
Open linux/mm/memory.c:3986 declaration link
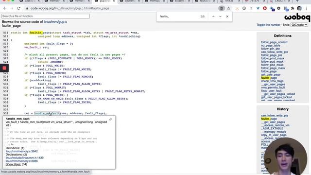[21, 161]
